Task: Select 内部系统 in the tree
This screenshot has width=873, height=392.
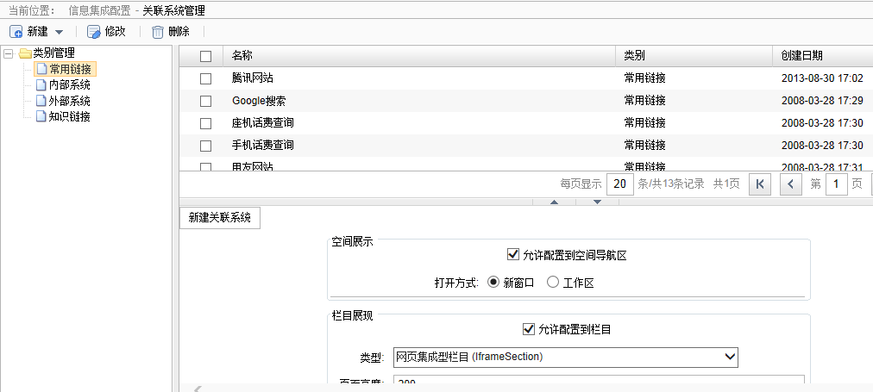Action: point(70,85)
